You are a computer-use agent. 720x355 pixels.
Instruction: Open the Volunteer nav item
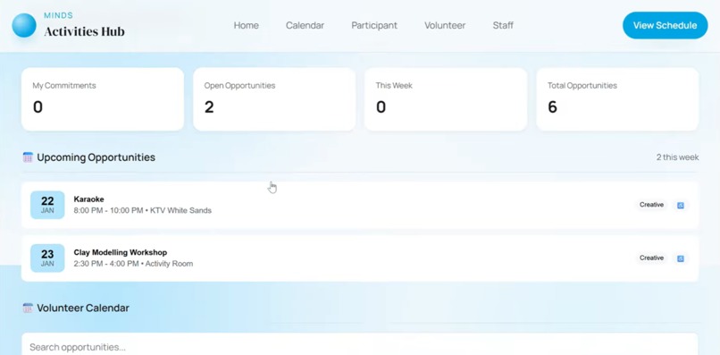[x=445, y=25]
